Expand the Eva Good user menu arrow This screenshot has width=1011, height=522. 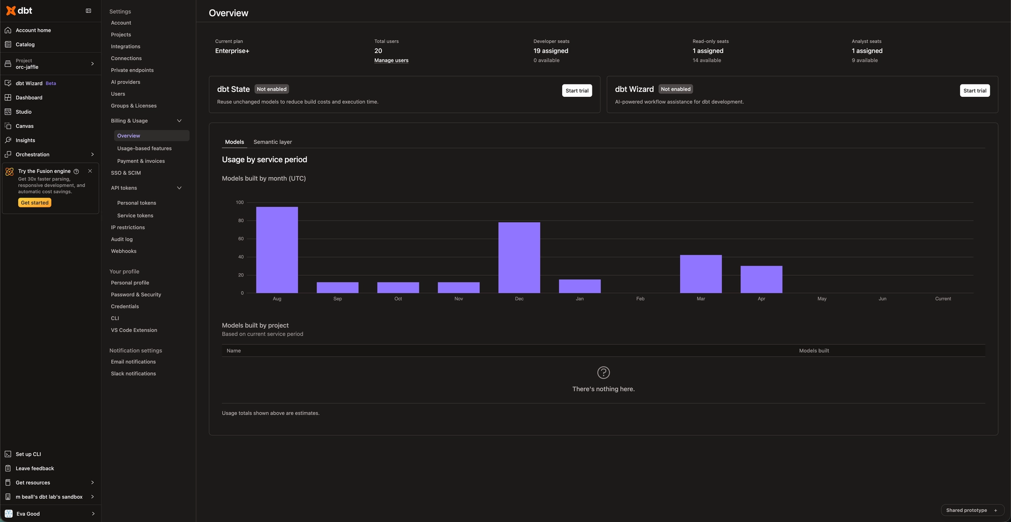93,514
